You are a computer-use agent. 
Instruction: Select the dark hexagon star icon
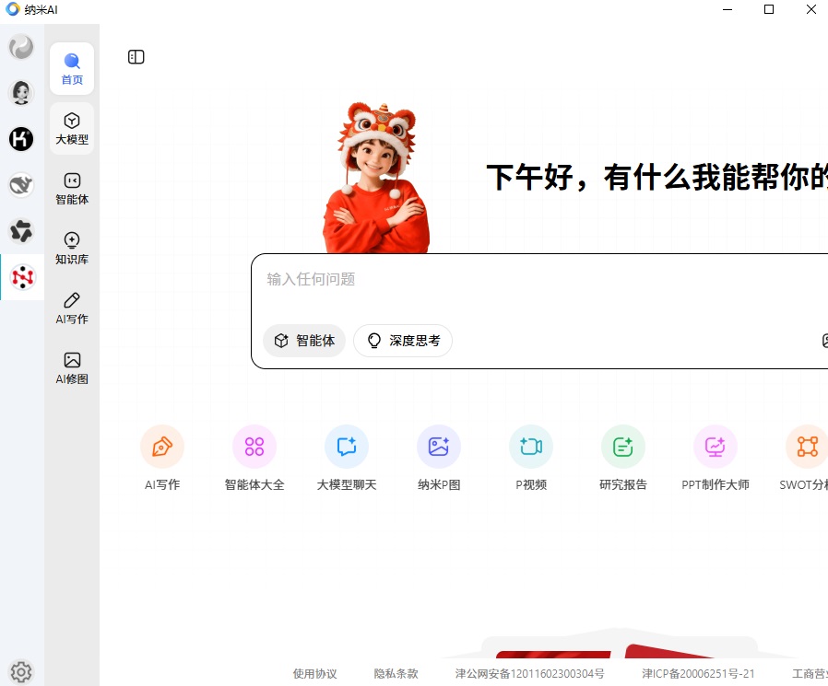(21, 231)
